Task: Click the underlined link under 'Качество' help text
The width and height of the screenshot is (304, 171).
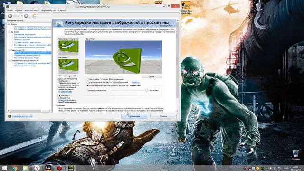Action: (63, 100)
